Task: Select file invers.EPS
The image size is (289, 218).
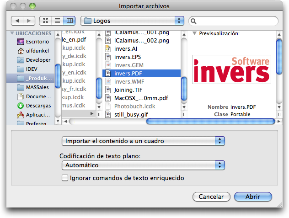Action: tap(141, 57)
